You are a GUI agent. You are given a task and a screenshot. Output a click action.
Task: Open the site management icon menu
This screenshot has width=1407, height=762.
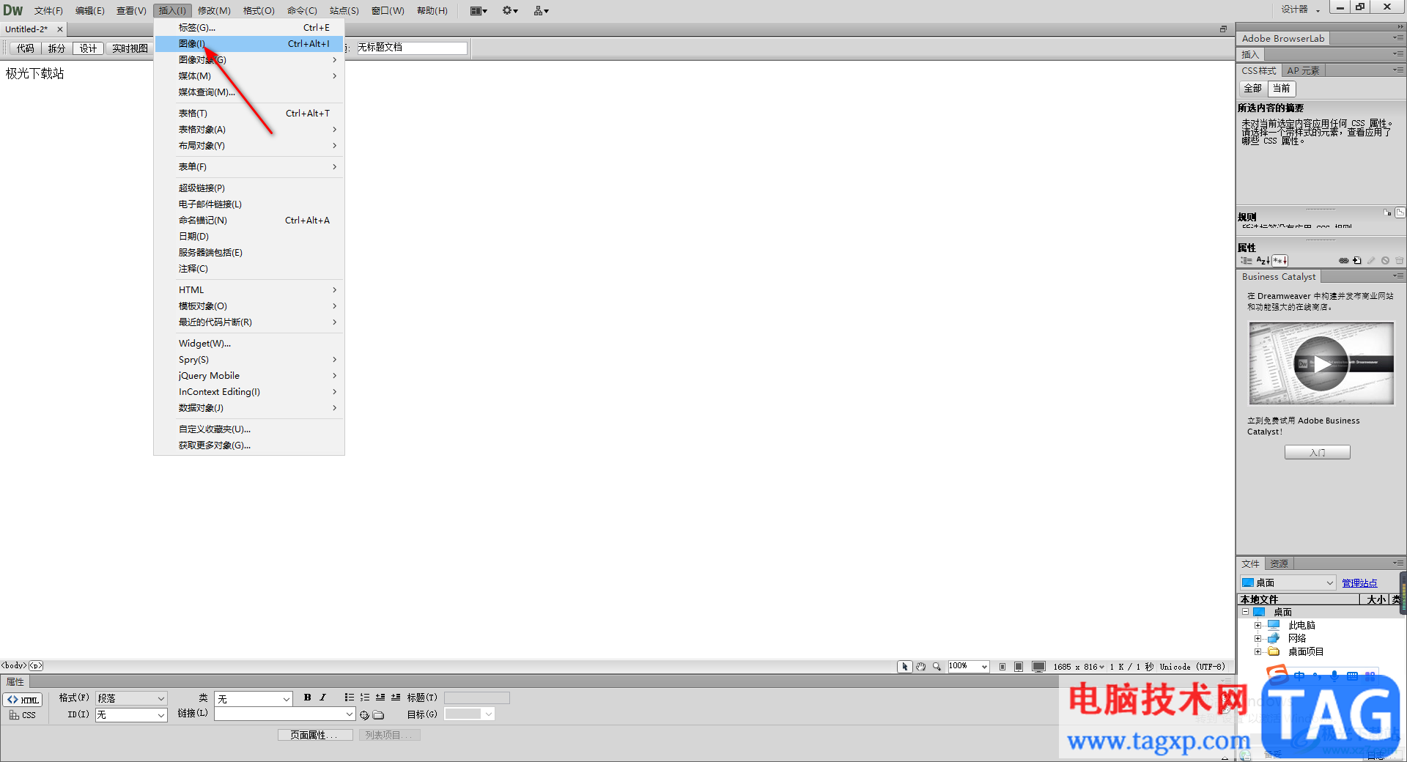pos(542,10)
